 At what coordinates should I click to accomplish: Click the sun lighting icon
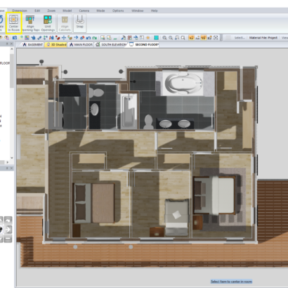pos(148,38)
